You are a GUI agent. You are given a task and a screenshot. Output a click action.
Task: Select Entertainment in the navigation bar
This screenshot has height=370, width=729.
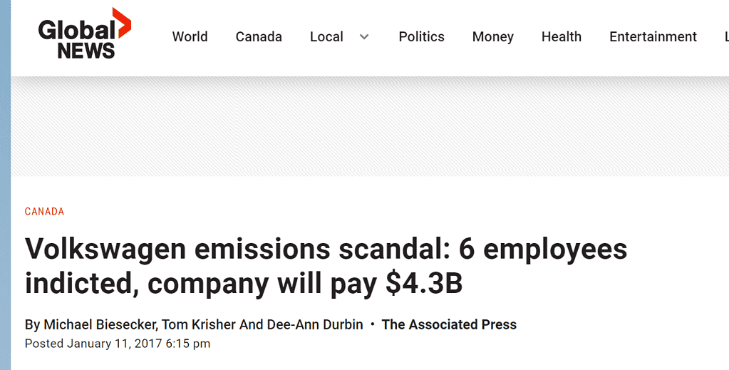coord(653,37)
